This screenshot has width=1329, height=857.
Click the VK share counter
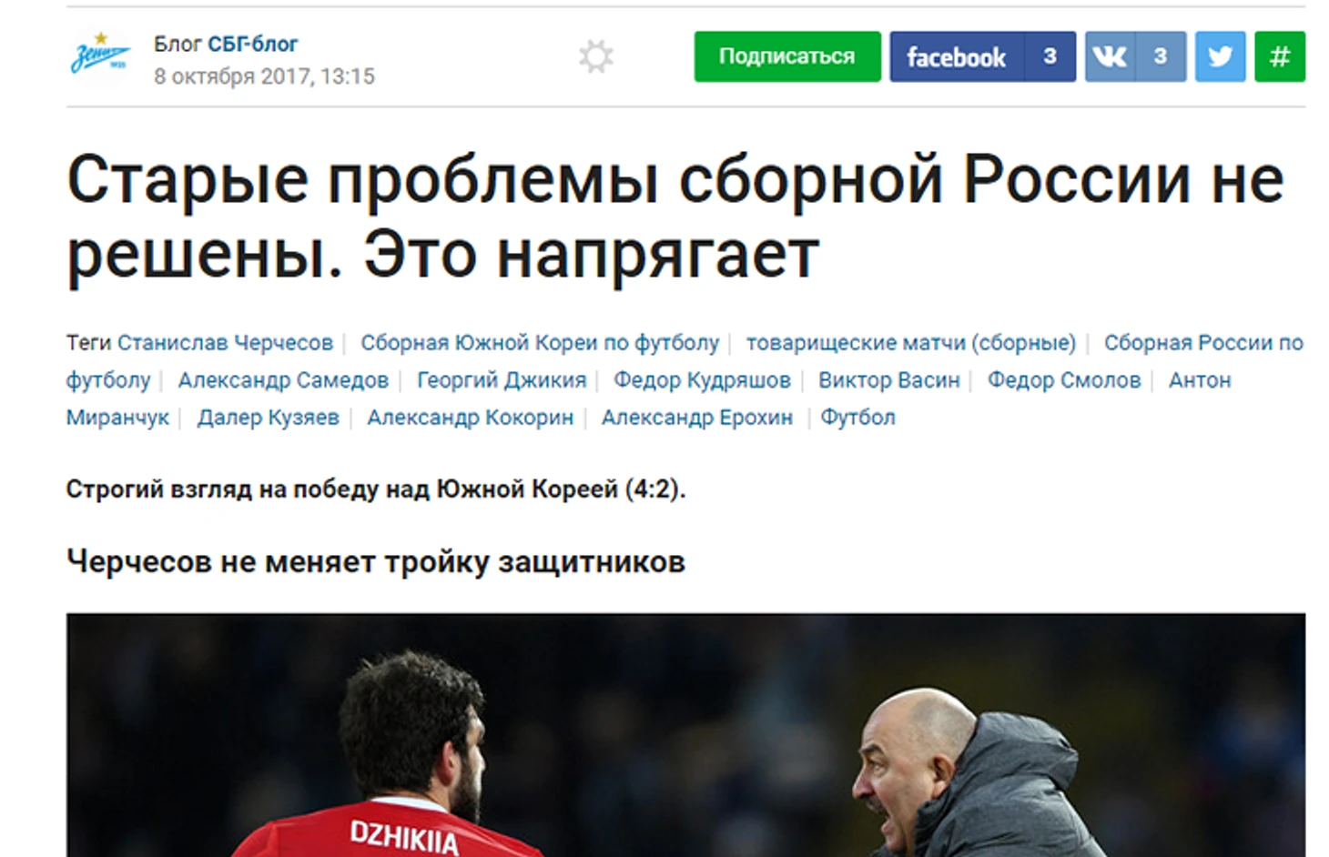(1161, 56)
